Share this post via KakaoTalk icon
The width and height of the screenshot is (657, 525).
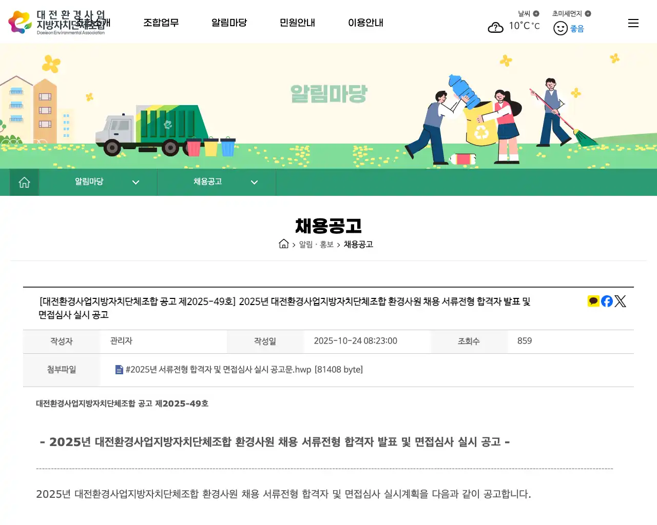click(593, 301)
